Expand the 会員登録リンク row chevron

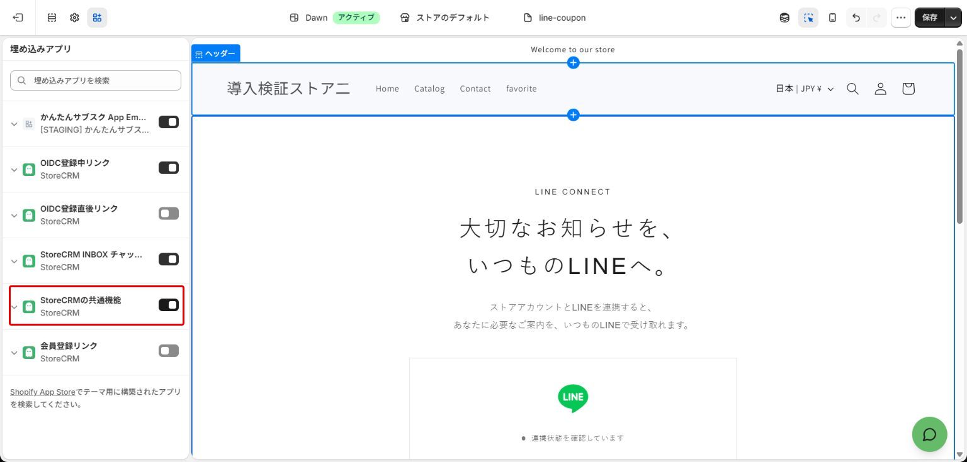pyautogui.click(x=14, y=353)
